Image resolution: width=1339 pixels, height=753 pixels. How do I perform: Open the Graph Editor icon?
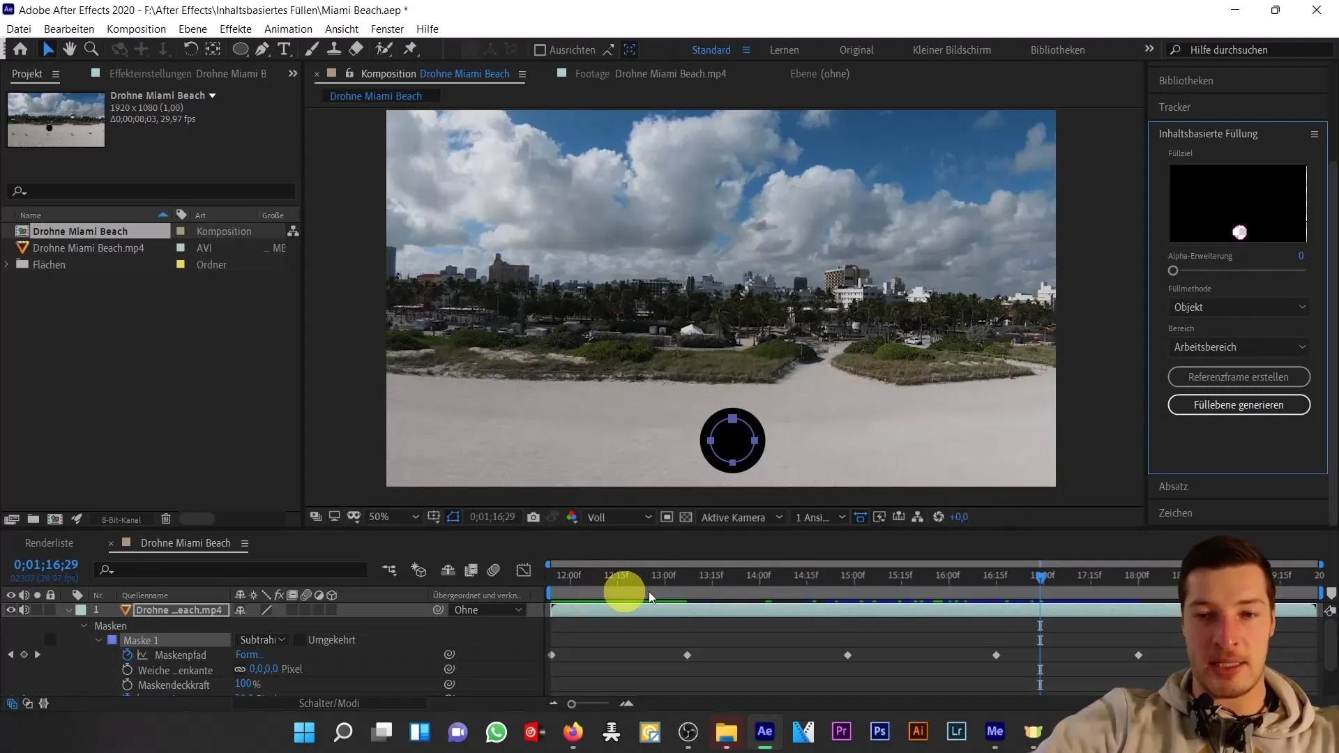[x=524, y=570]
